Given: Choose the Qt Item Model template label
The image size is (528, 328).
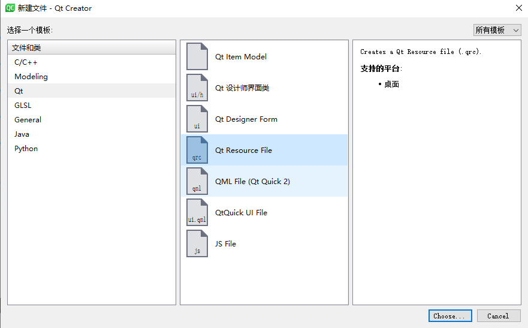Looking at the screenshot, I should [x=241, y=56].
